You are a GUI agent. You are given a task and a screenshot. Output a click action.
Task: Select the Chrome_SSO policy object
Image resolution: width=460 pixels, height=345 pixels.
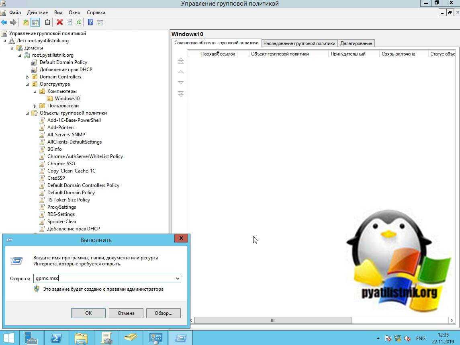click(x=61, y=164)
